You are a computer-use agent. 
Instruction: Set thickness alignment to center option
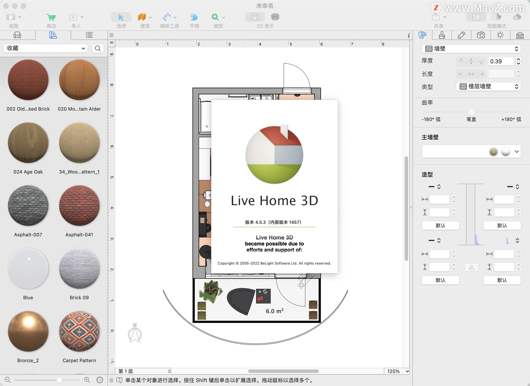471,61
